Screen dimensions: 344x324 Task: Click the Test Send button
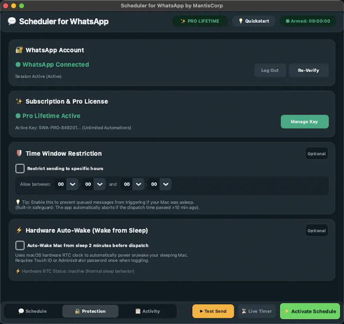click(213, 311)
